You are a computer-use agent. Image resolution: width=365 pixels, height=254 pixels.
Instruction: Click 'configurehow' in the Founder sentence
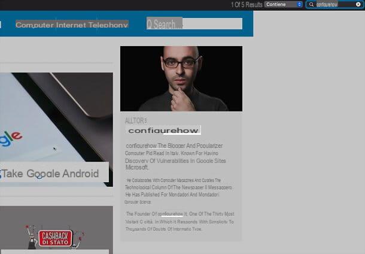(x=171, y=214)
